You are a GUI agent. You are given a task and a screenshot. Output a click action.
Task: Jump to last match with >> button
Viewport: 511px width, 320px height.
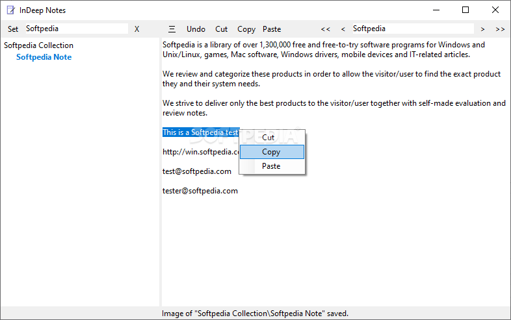tap(500, 29)
